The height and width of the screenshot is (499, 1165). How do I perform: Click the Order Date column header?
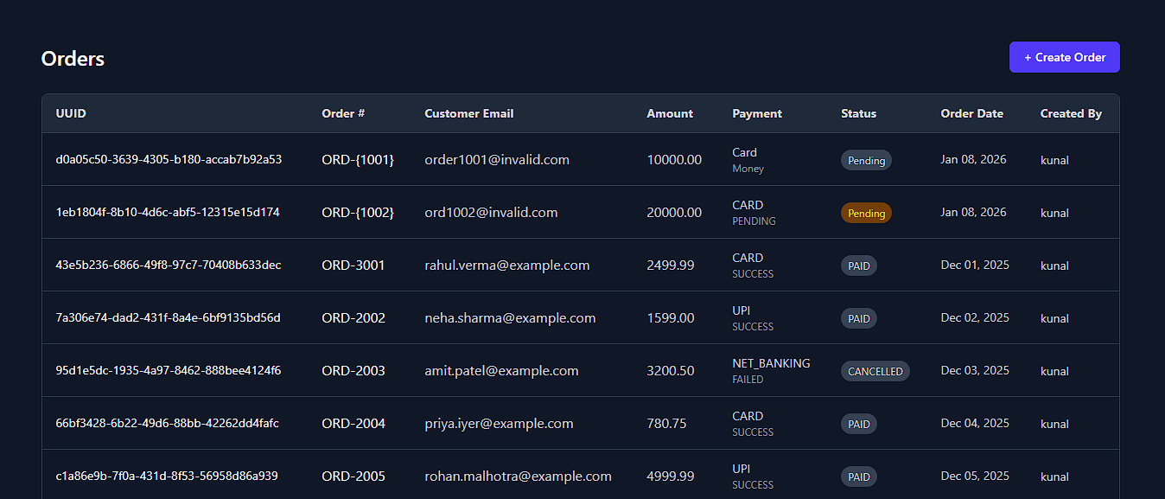tap(971, 113)
